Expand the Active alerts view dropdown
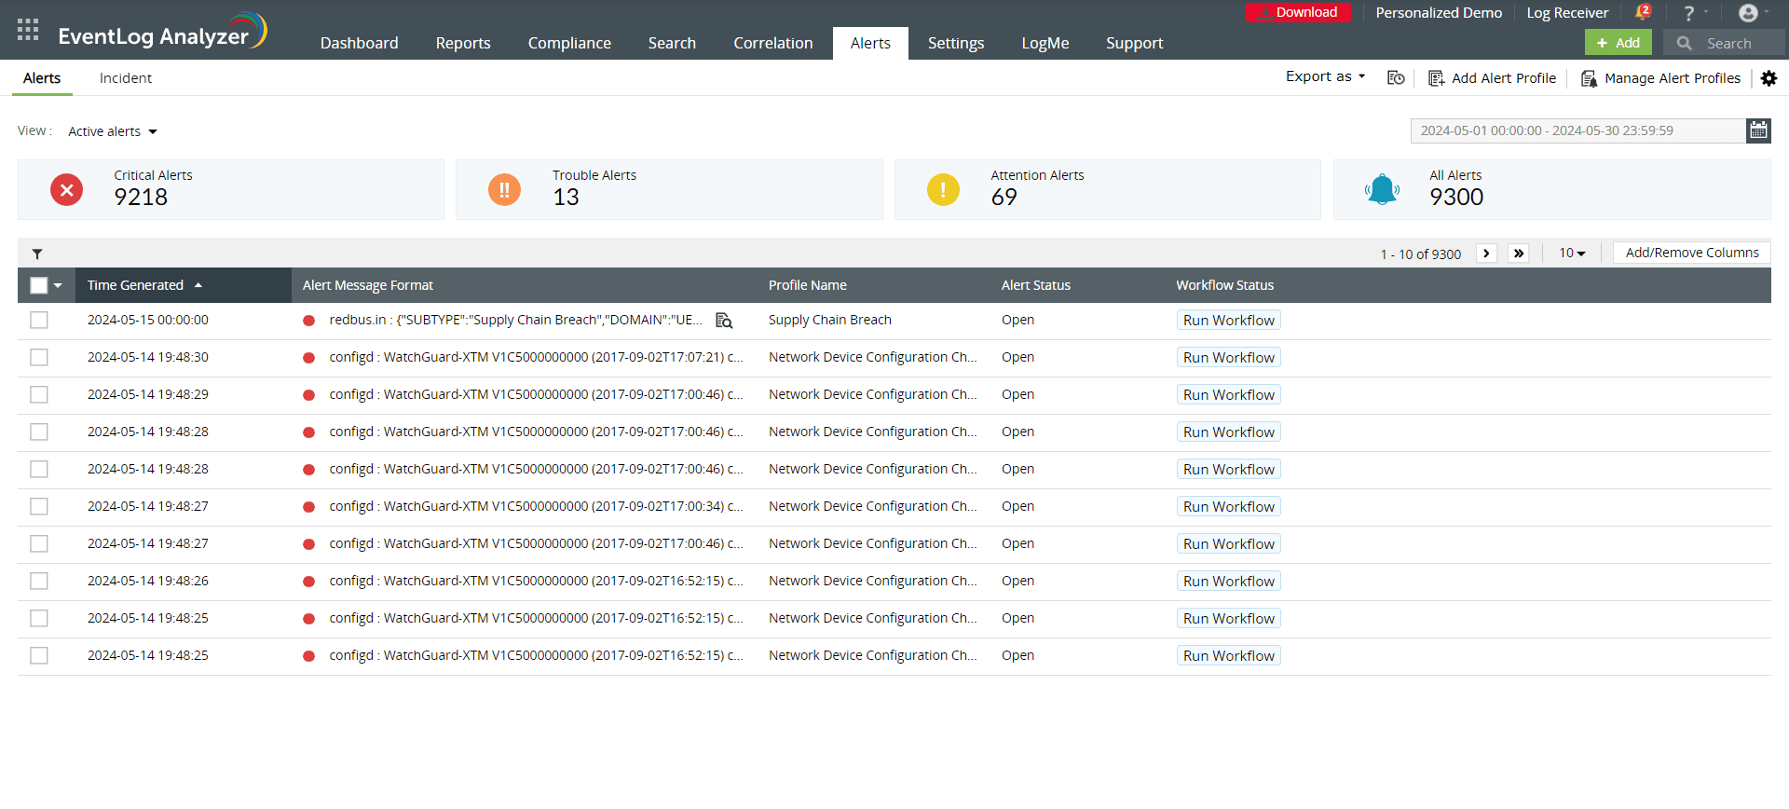Viewport: 1789px width, 809px height. coord(113,131)
